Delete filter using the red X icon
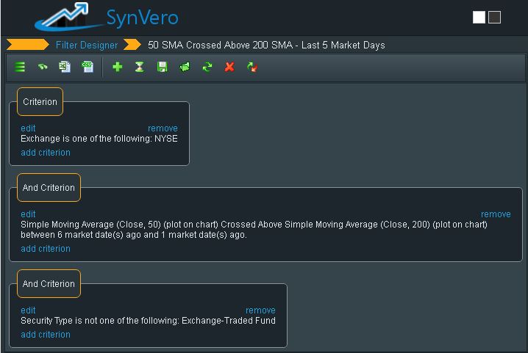 [x=229, y=67]
